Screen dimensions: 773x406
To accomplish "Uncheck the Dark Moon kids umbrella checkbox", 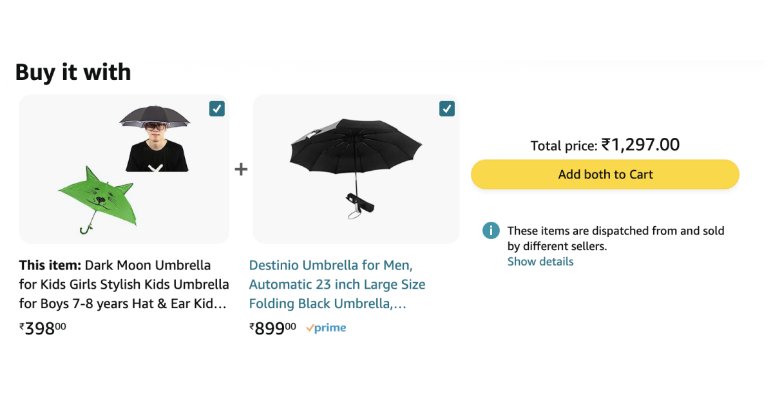I will (x=217, y=108).
